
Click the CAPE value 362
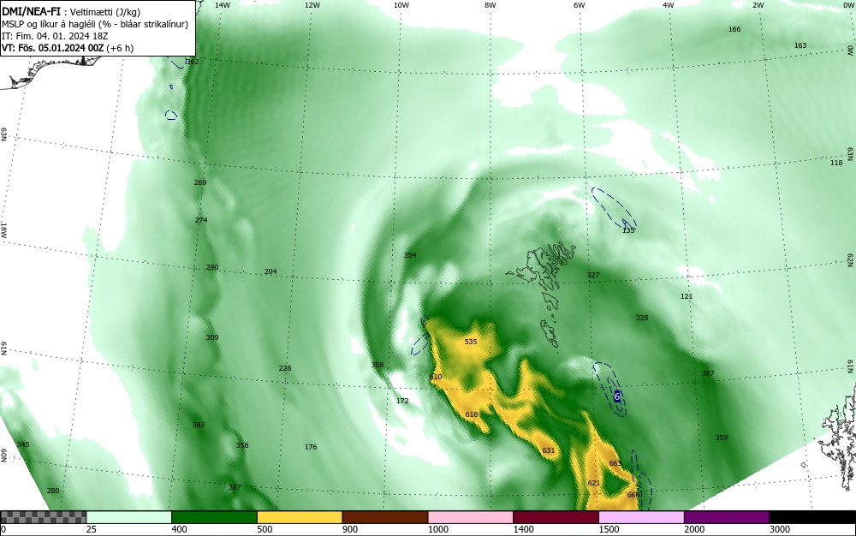click(x=193, y=62)
